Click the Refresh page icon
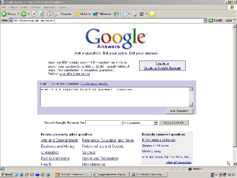This screenshot has height=178, width=237. click(41, 14)
